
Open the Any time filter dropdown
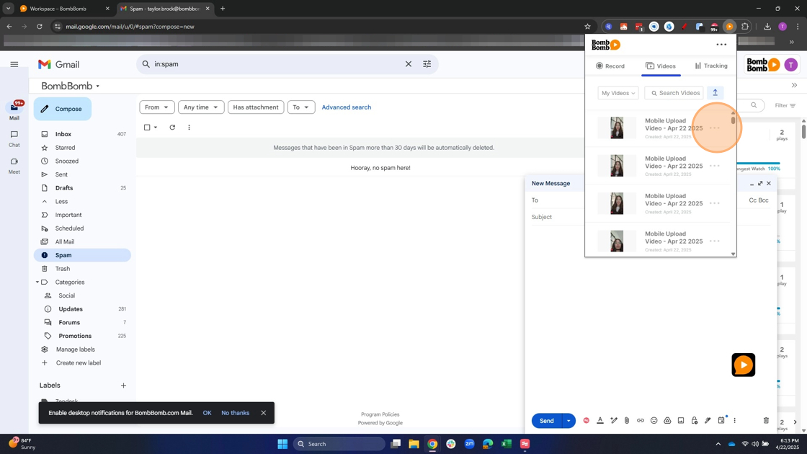click(201, 107)
